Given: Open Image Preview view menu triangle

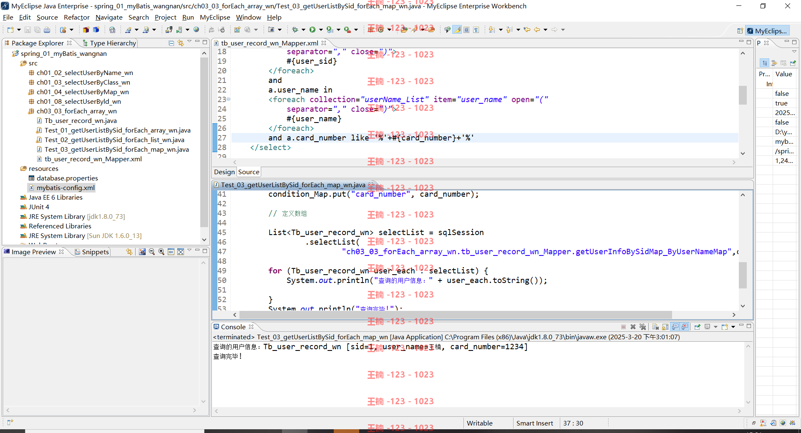Looking at the screenshot, I should click(x=190, y=250).
